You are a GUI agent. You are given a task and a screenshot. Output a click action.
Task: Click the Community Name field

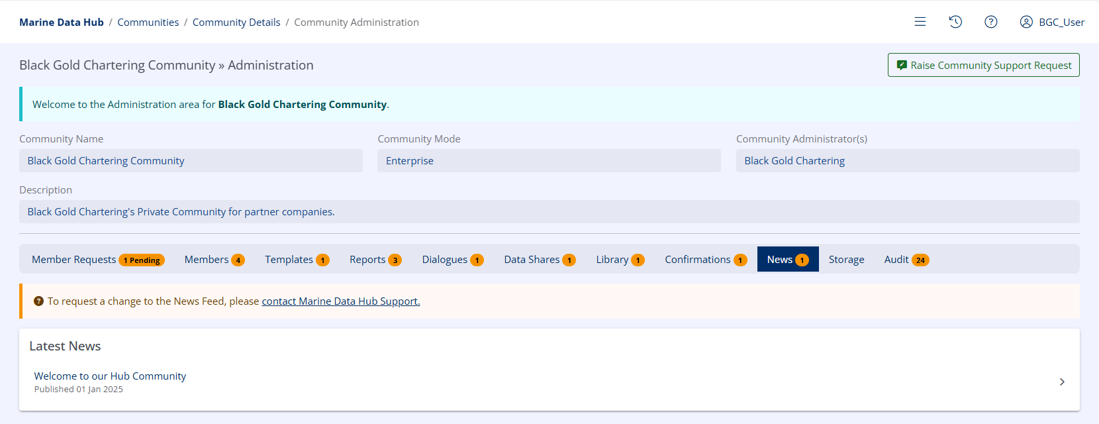click(191, 161)
